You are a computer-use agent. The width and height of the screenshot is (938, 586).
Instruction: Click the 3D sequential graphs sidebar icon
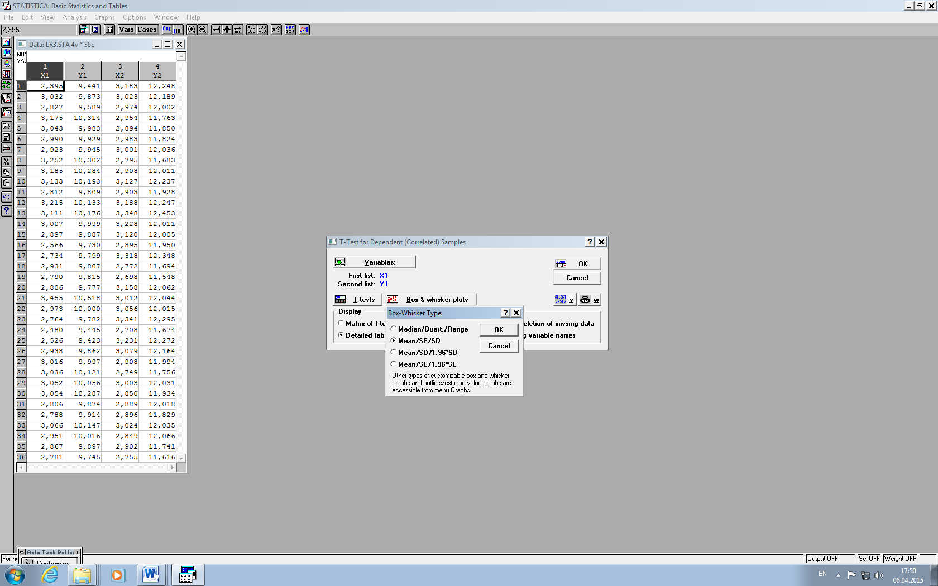tap(6, 53)
